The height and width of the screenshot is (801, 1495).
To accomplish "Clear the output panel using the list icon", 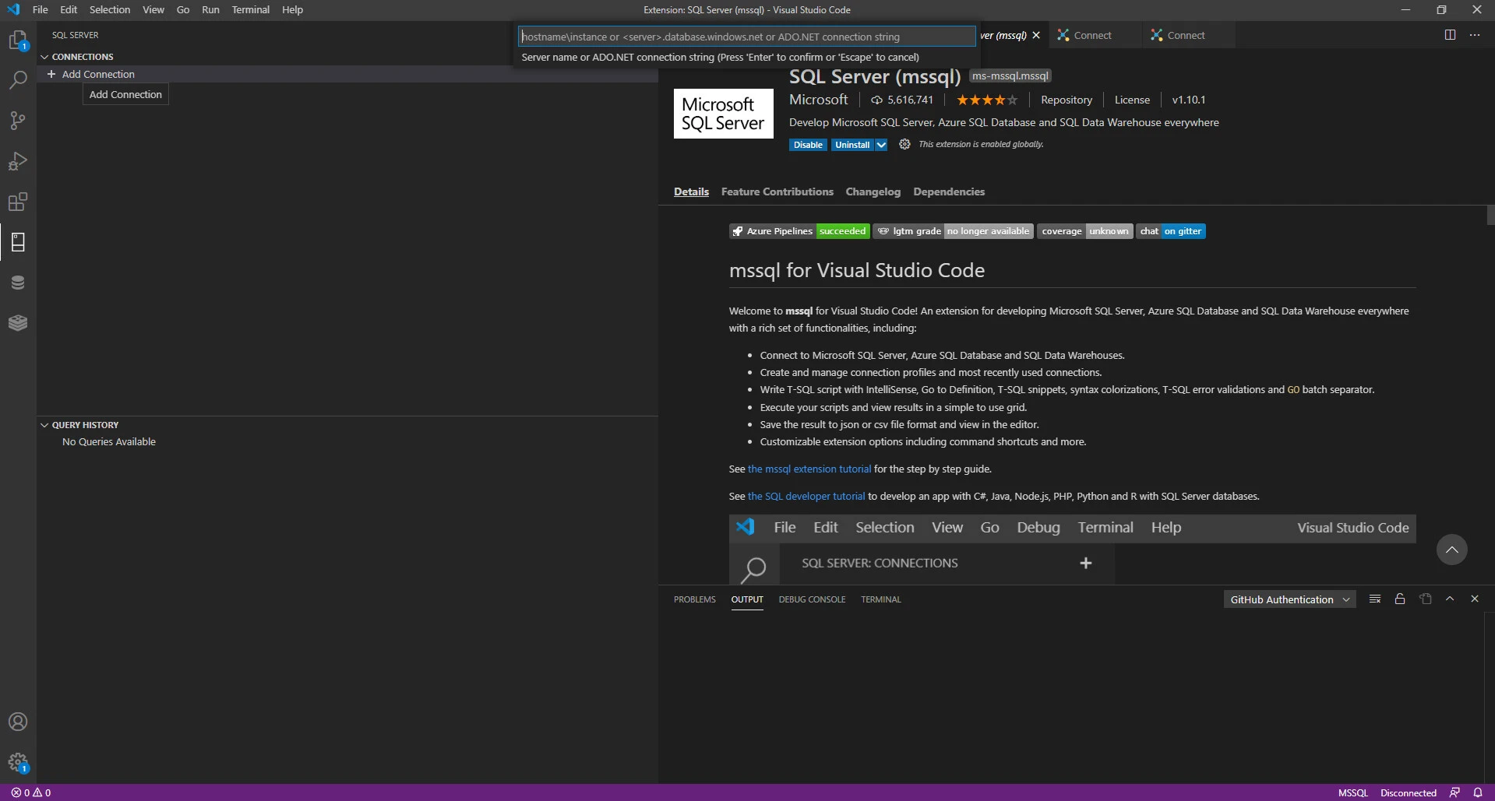I will (1375, 599).
